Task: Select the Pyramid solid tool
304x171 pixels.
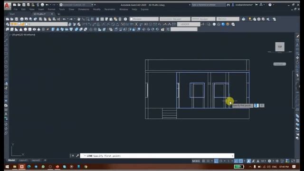Action: point(39,29)
